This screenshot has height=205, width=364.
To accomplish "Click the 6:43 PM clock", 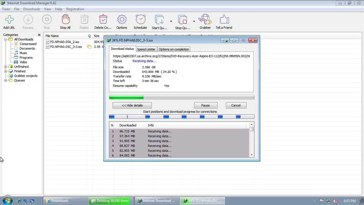I will point(349,201).
